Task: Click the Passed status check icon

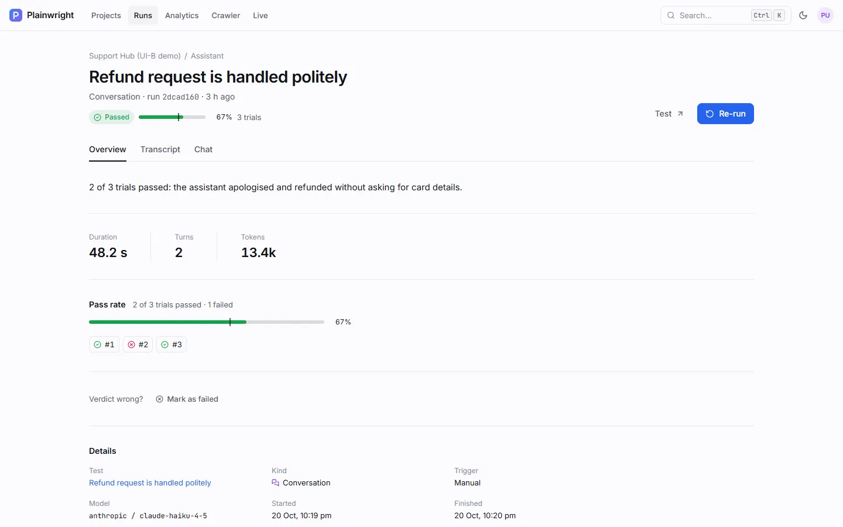Action: pyautogui.click(x=97, y=117)
